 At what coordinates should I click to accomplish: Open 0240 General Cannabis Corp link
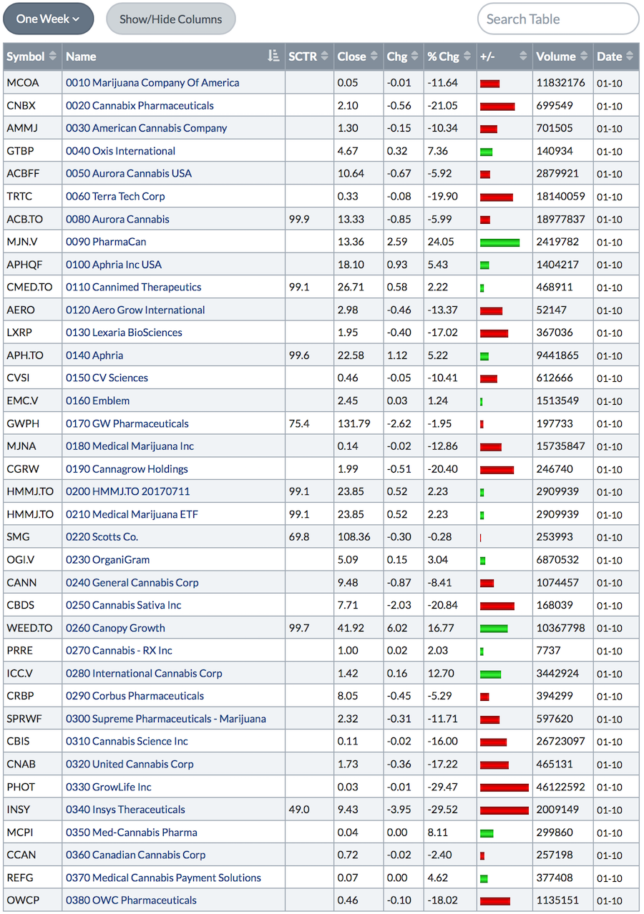[x=132, y=582]
